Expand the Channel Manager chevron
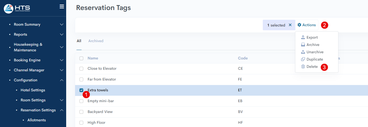The width and height of the screenshot is (368, 127). 62,70
